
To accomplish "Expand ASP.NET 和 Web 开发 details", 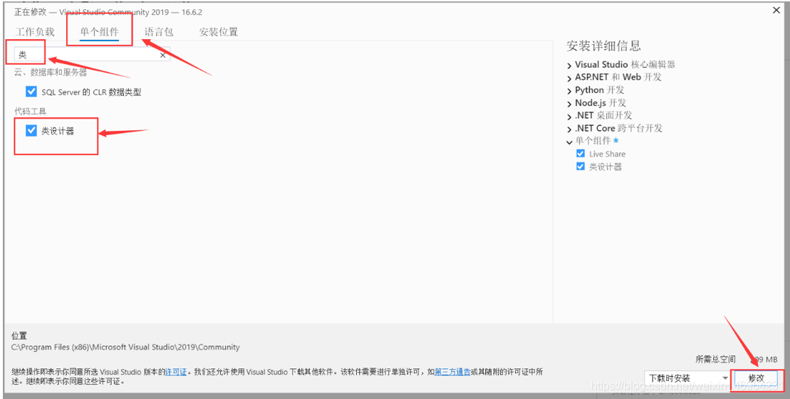I will pyautogui.click(x=569, y=78).
